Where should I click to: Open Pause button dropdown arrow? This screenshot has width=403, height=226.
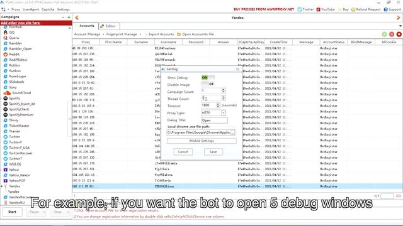click(x=43, y=212)
